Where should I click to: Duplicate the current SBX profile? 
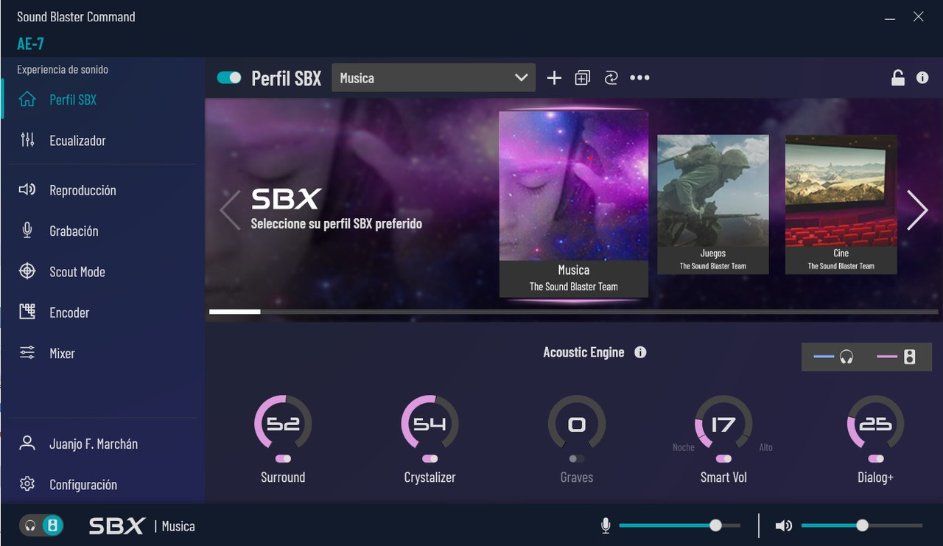pyautogui.click(x=583, y=78)
